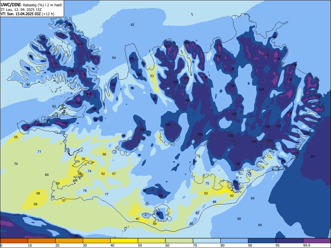
Task: Click the map value '73' at the southwest tip
Action: point(53,197)
